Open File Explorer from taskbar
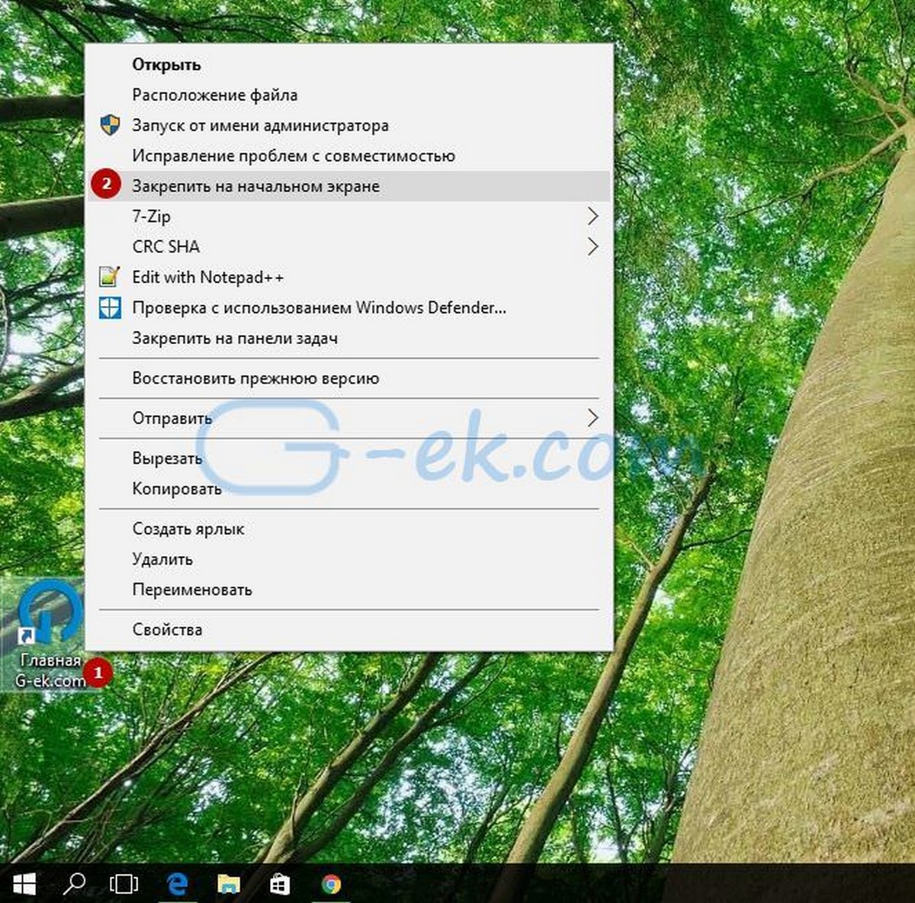This screenshot has width=915, height=903. click(x=229, y=884)
